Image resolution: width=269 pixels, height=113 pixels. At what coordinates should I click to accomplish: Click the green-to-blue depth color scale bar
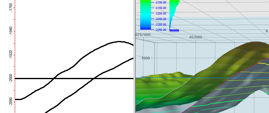pos(146,15)
